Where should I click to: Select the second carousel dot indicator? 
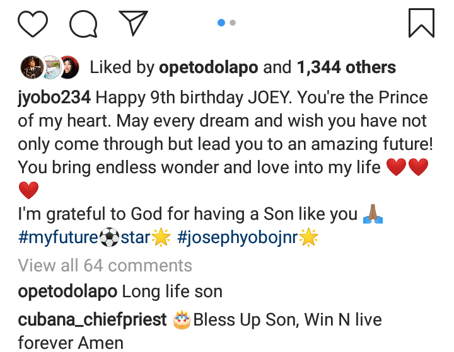tap(233, 23)
